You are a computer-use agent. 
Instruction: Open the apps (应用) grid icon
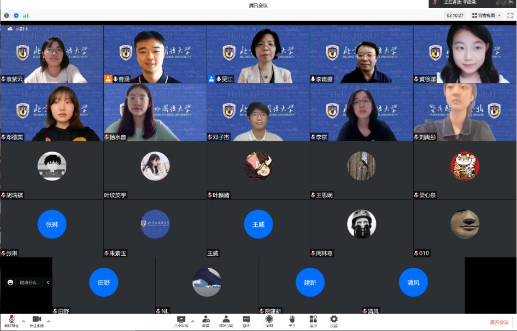[313, 321]
